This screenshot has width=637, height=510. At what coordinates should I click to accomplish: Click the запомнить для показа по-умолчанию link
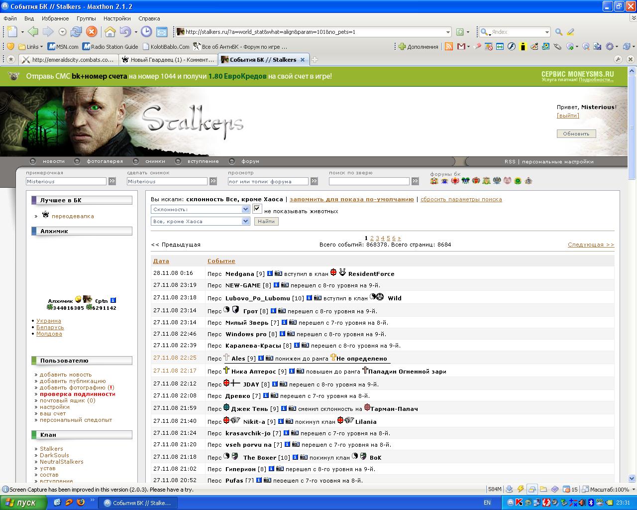[x=352, y=199]
